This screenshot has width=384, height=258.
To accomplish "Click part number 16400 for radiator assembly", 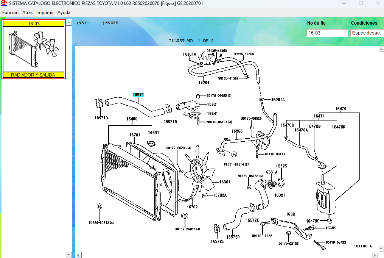I will pos(132,119).
